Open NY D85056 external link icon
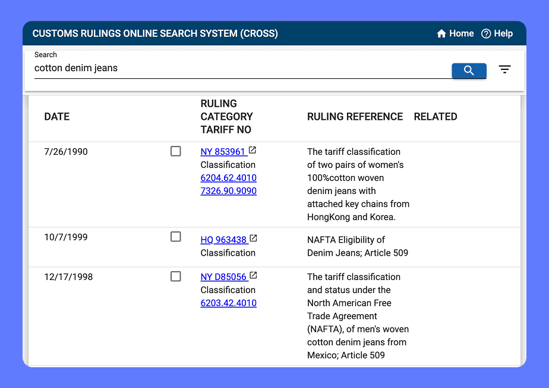This screenshot has height=388, width=549. pyautogui.click(x=253, y=276)
